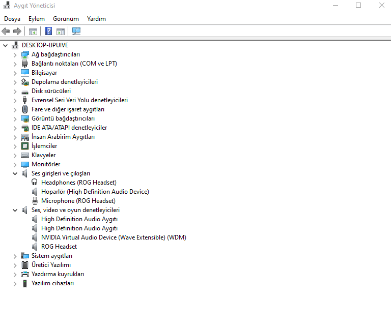Select the first High Definition Audio Aygıtı
Image resolution: width=391 pixels, height=329 pixels.
pos(79,219)
